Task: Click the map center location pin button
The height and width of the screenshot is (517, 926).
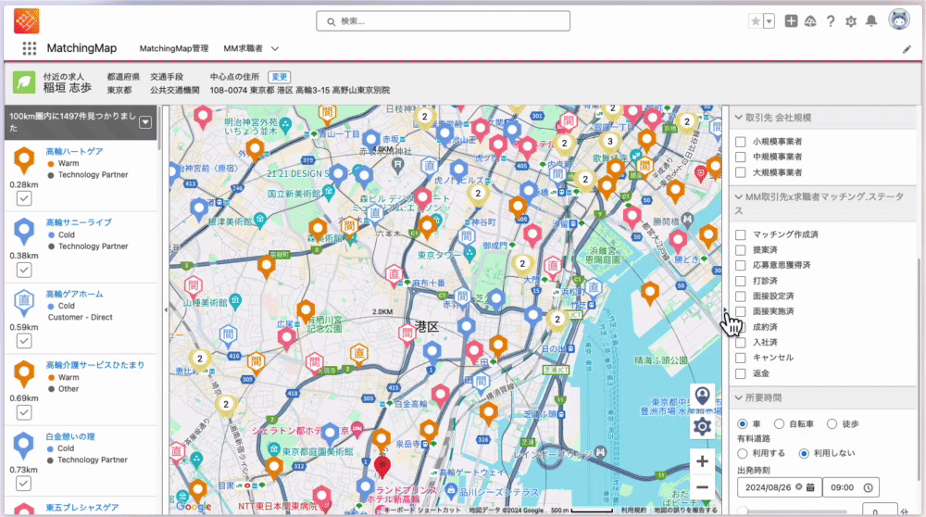Action: tap(702, 397)
